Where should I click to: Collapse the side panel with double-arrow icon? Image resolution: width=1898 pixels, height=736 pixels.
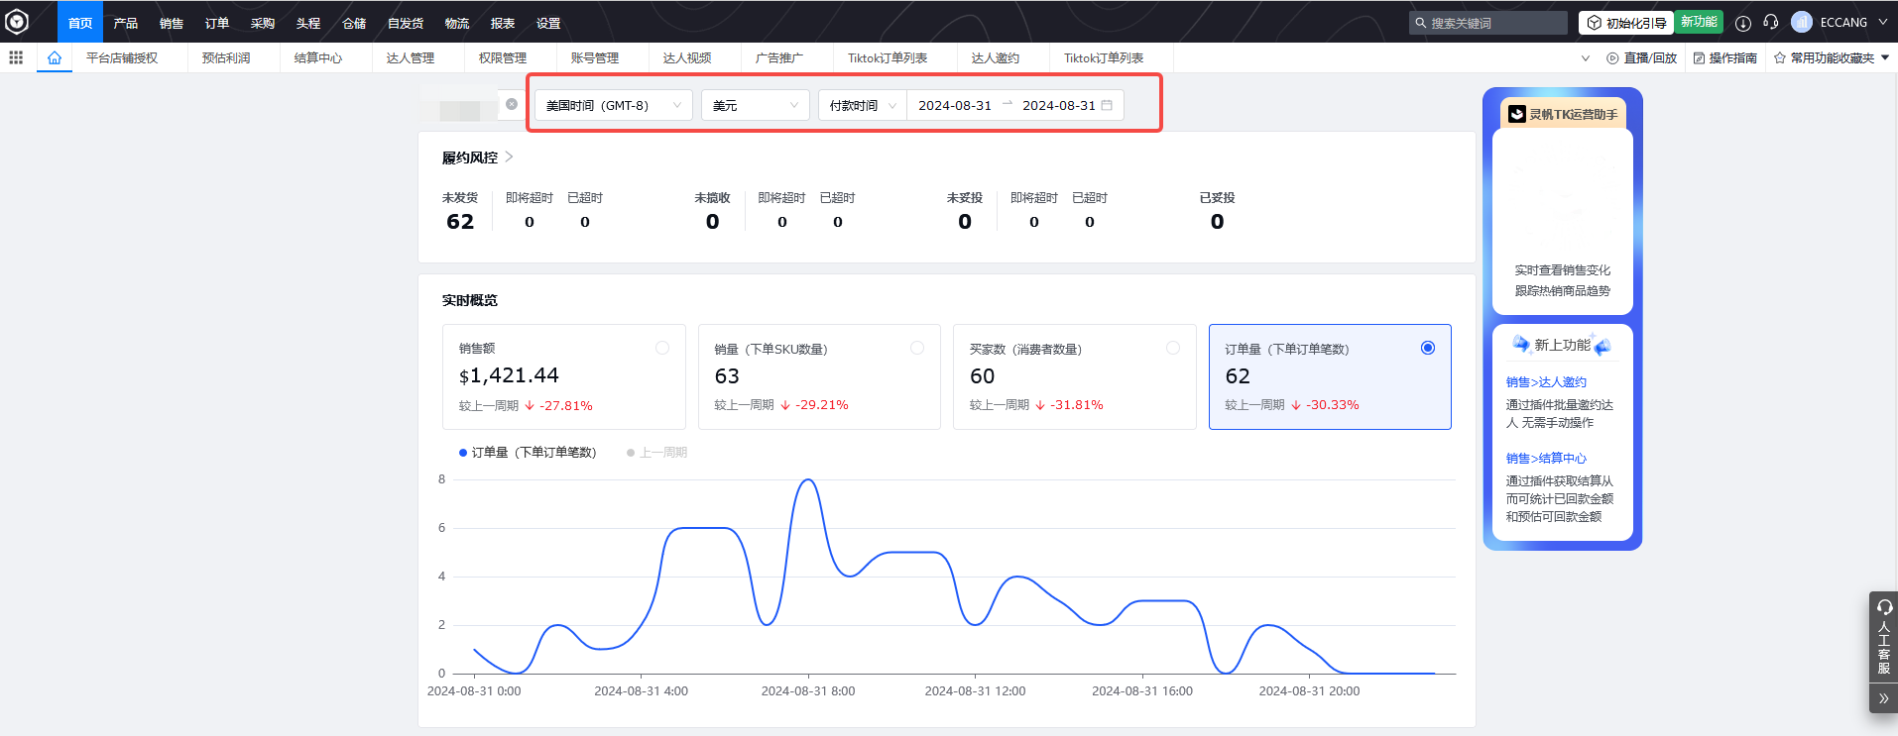tap(1883, 698)
